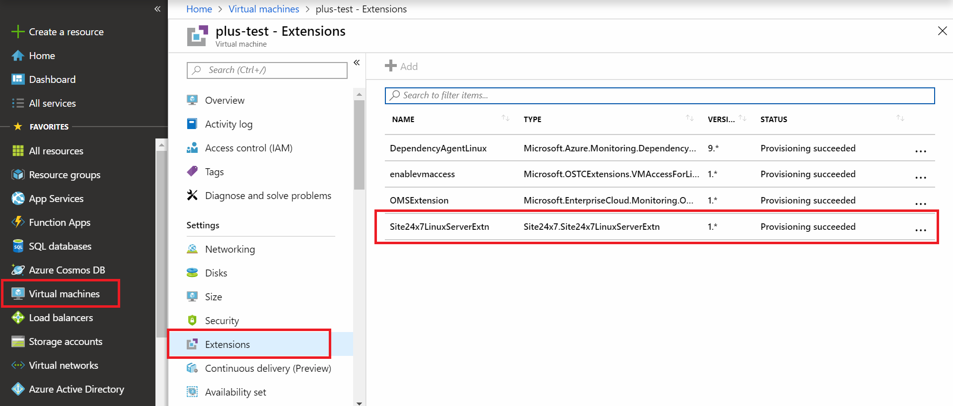Viewport: 953px width, 406px height.
Task: Click the Function Apps lightning icon
Action: click(x=18, y=222)
